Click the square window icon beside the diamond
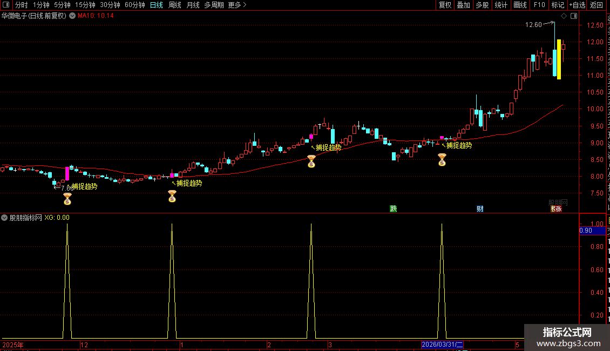 point(574,16)
